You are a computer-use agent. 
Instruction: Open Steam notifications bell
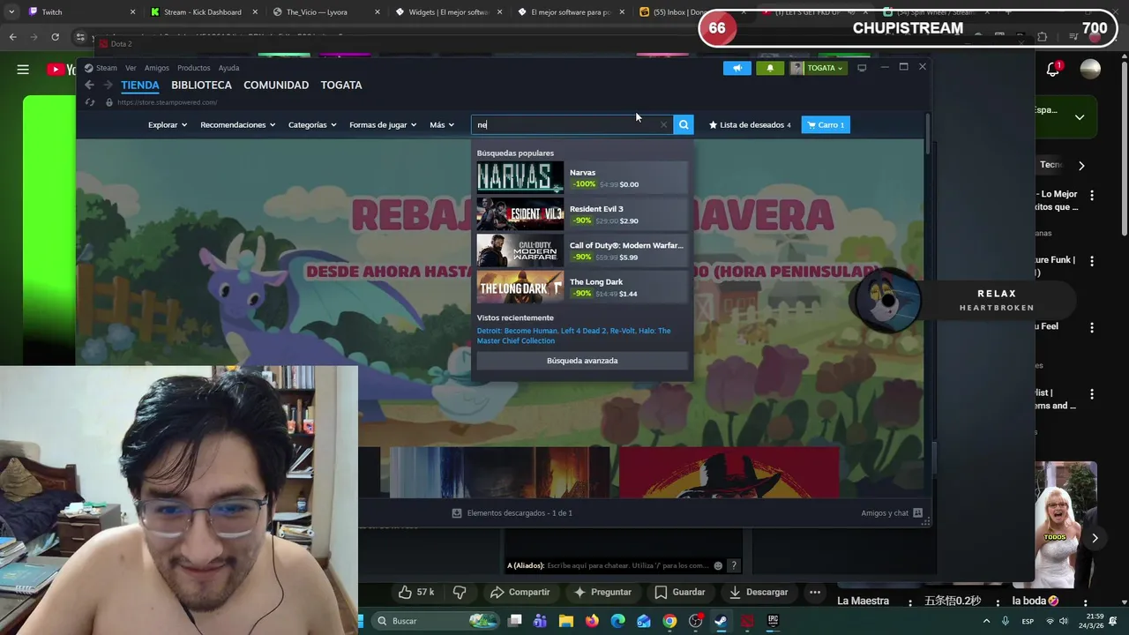(770, 68)
